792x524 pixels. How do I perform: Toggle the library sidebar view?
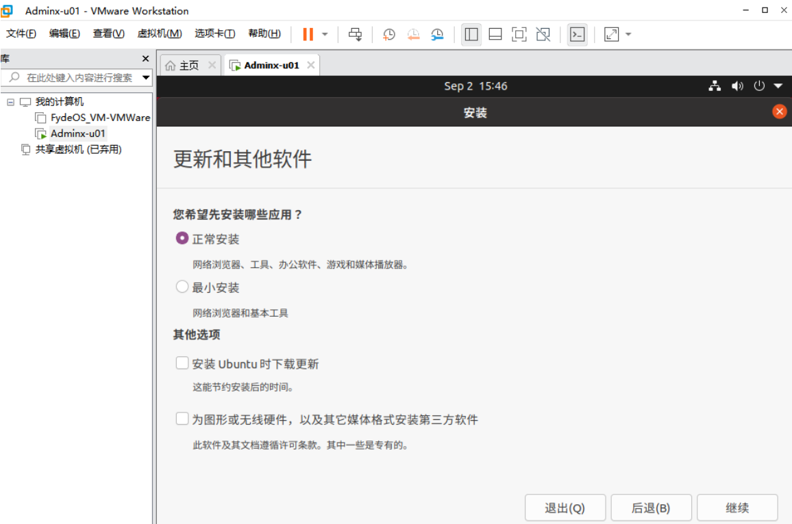(x=471, y=34)
